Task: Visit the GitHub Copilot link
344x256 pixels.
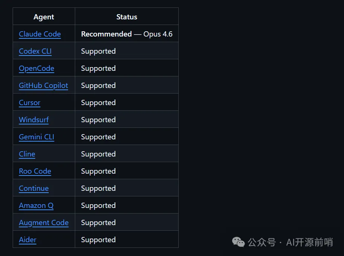Action: 44,85
